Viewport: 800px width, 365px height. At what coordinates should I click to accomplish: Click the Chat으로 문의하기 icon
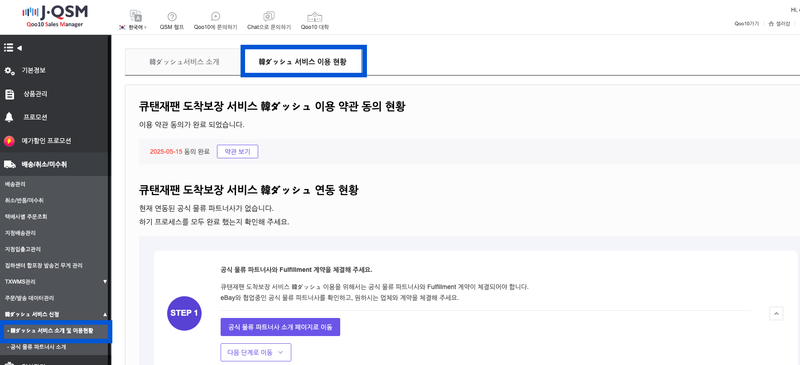(x=269, y=17)
